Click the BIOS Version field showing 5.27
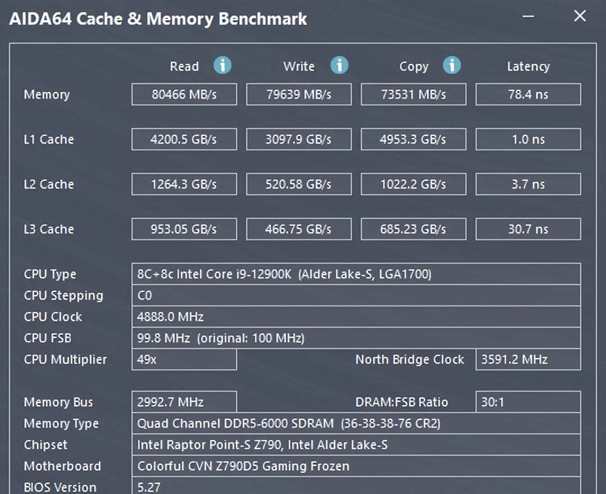 [356, 487]
